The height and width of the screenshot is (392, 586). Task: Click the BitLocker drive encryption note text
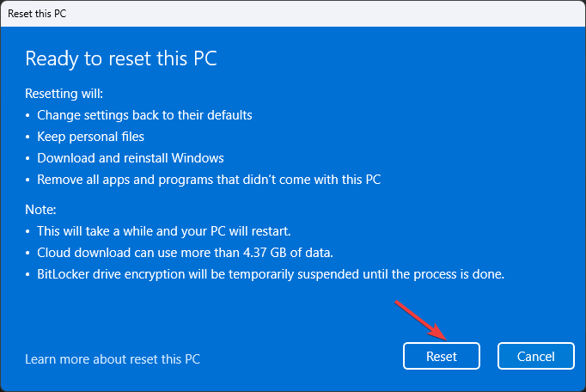[x=270, y=274]
